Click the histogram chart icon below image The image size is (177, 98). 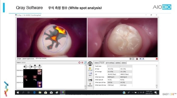137,59
